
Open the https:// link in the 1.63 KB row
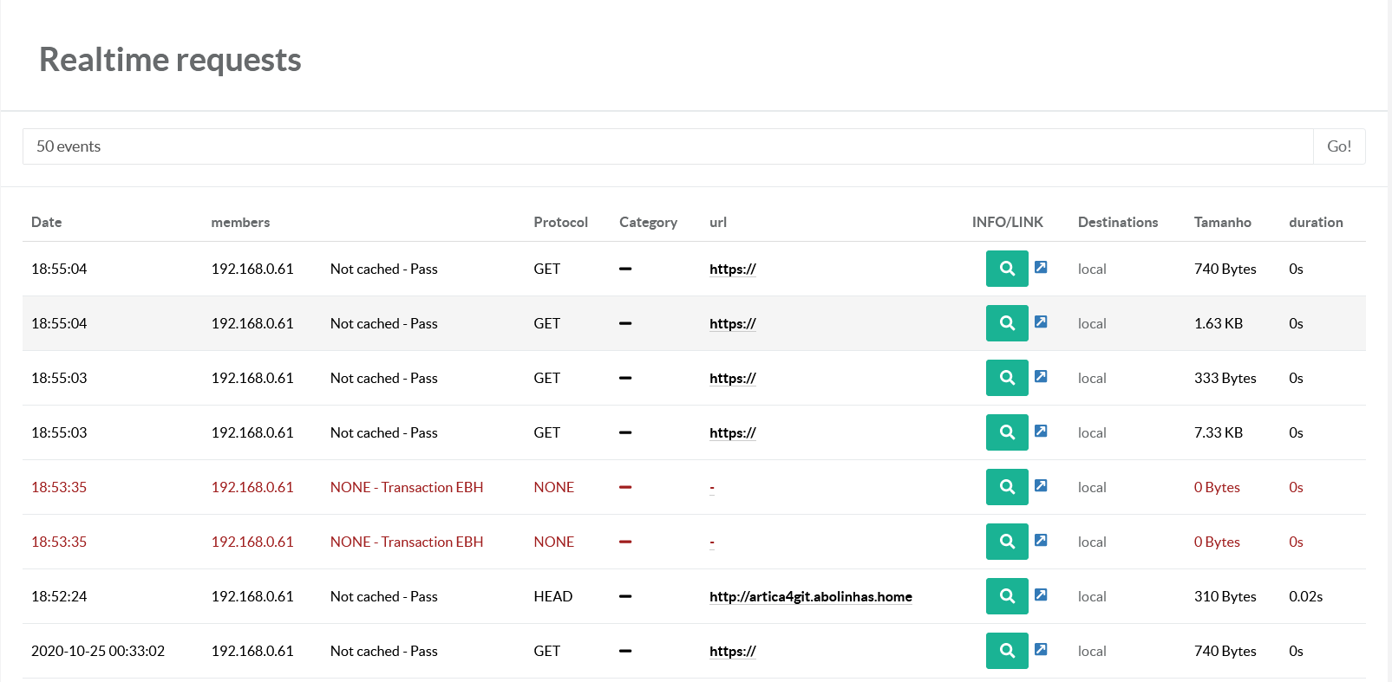click(733, 323)
